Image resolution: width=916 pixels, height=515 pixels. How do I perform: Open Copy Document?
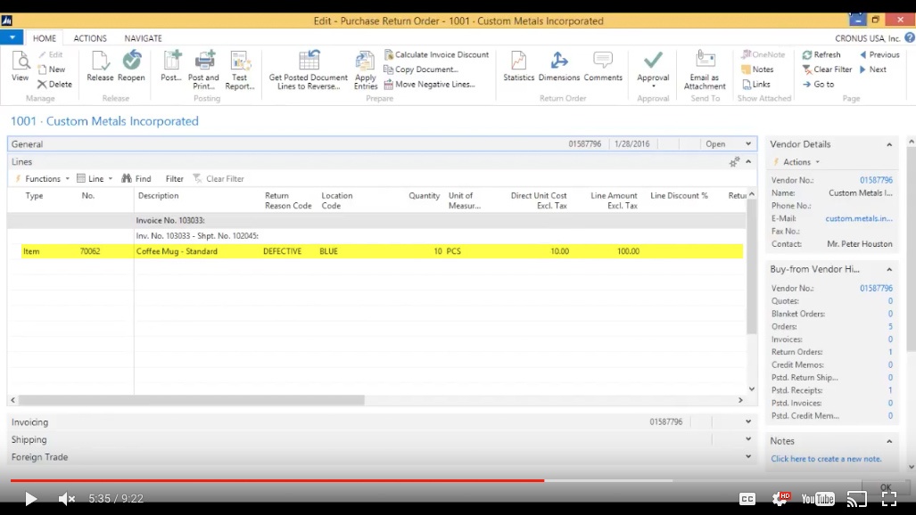(x=421, y=69)
